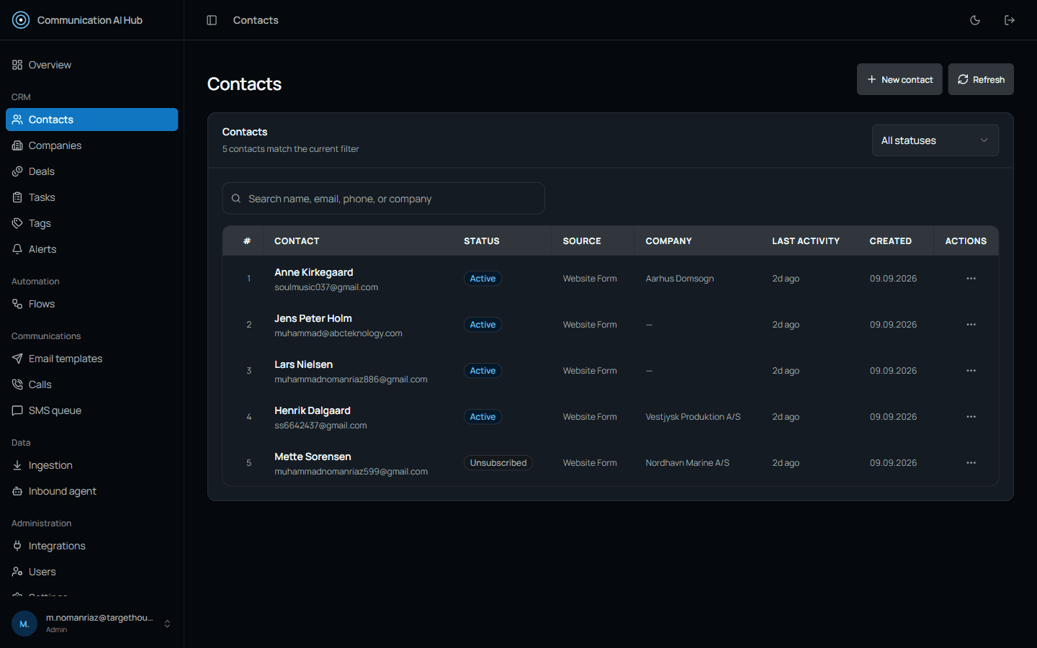This screenshot has height=648, width=1037.
Task: Navigate to Ingestion
Action: click(x=91, y=465)
